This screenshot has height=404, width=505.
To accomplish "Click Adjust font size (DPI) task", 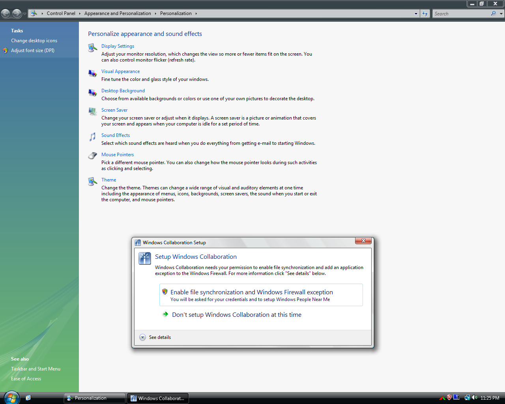I will point(33,50).
